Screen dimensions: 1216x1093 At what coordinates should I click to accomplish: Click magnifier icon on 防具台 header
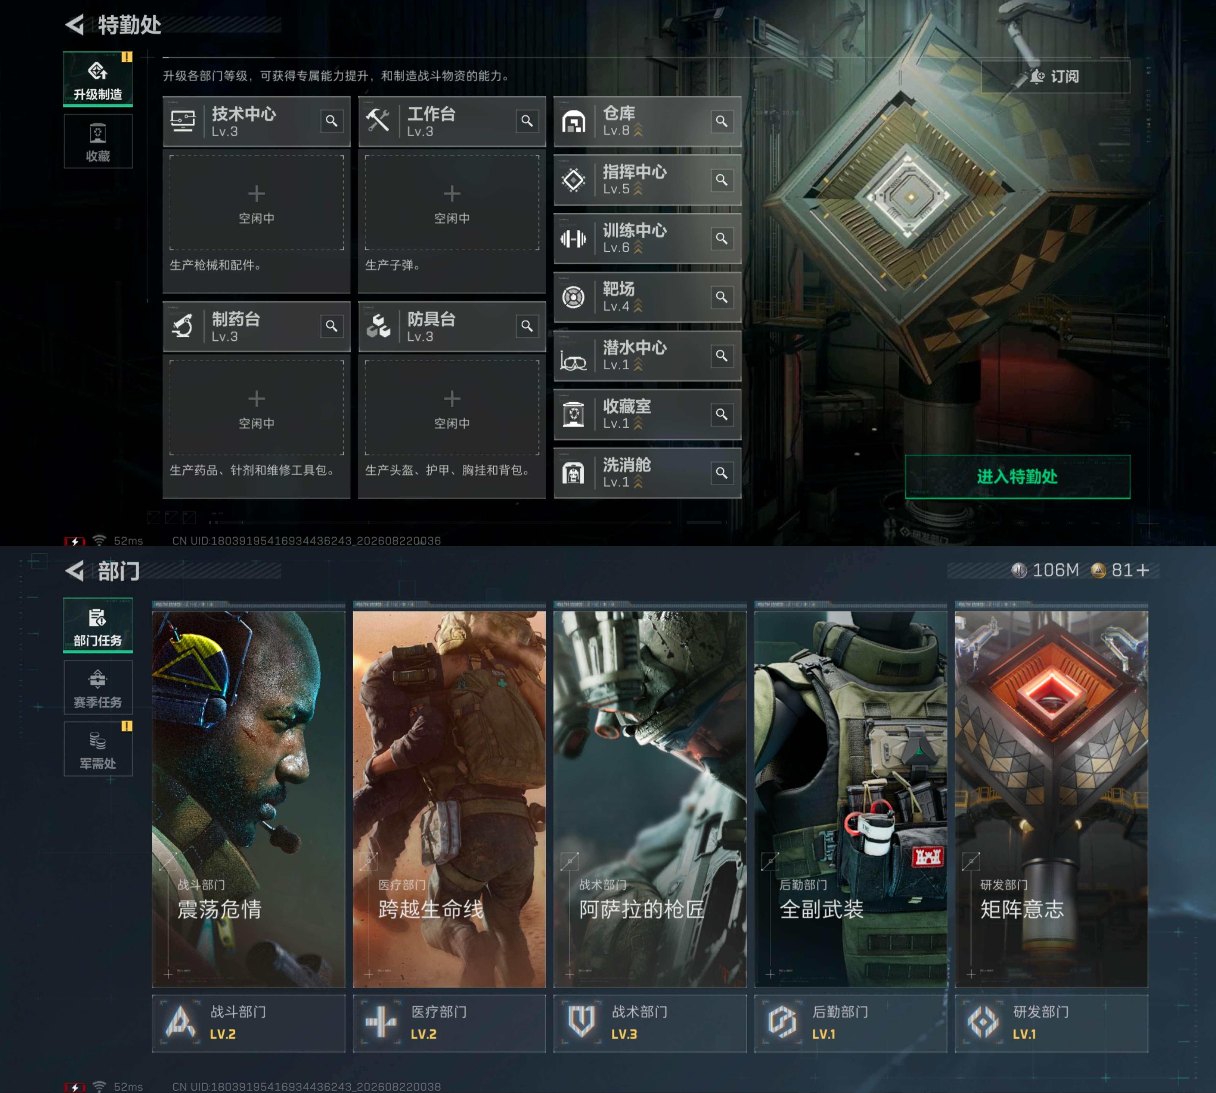click(x=527, y=326)
